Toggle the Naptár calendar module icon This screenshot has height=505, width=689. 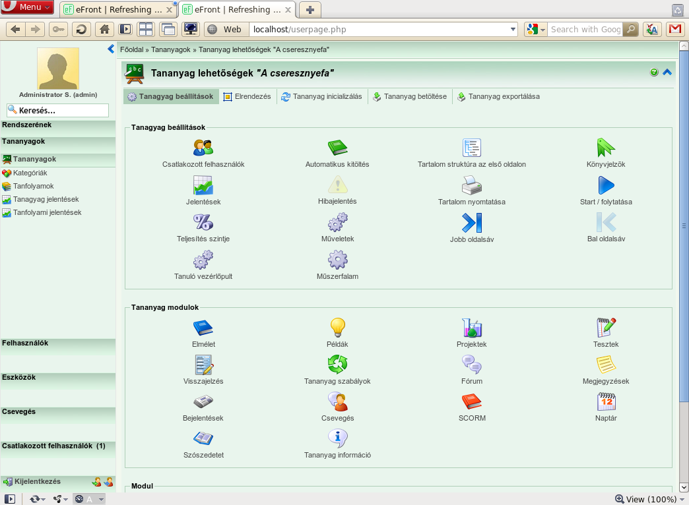(x=607, y=401)
